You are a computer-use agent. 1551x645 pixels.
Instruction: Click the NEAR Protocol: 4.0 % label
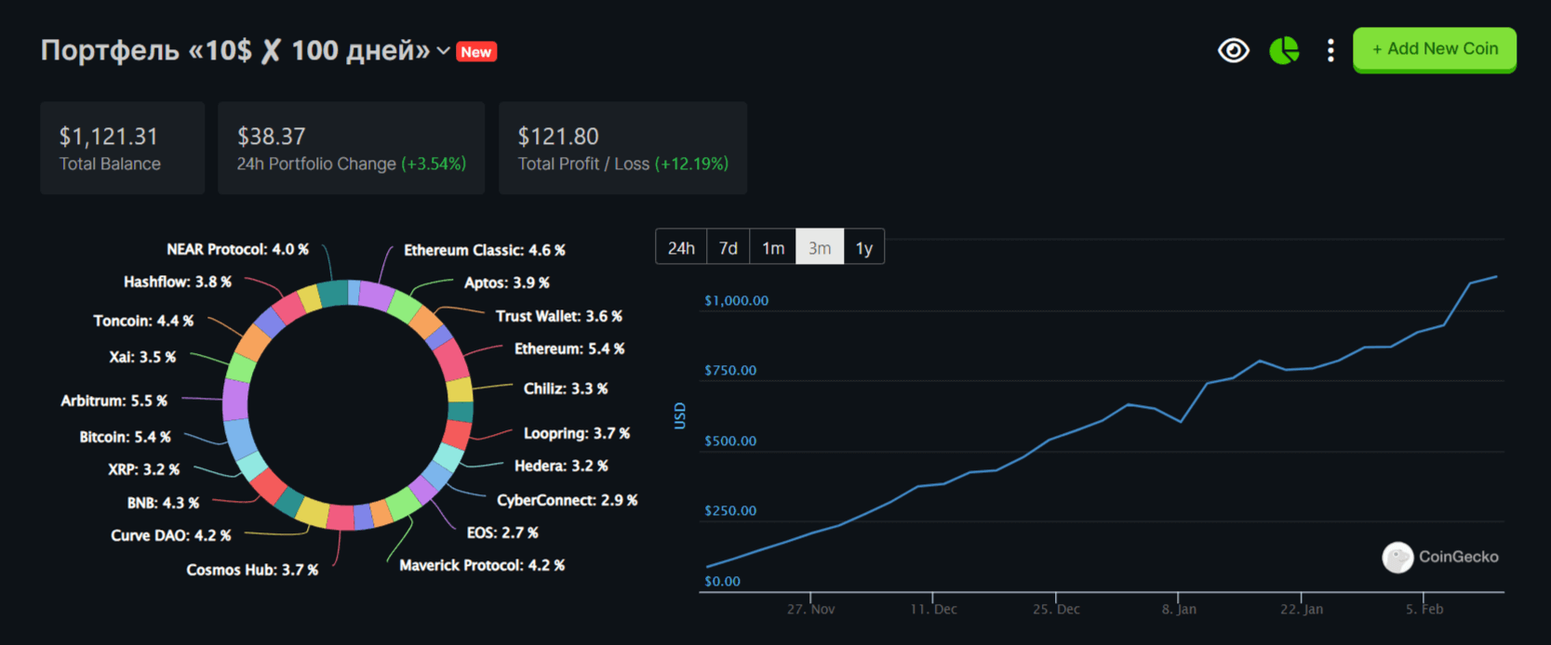(x=237, y=249)
